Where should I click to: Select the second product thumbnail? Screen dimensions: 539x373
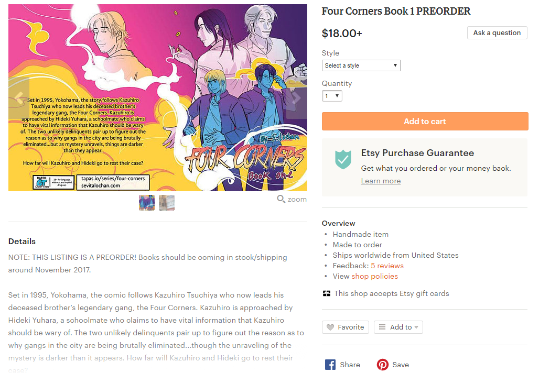coord(167,203)
